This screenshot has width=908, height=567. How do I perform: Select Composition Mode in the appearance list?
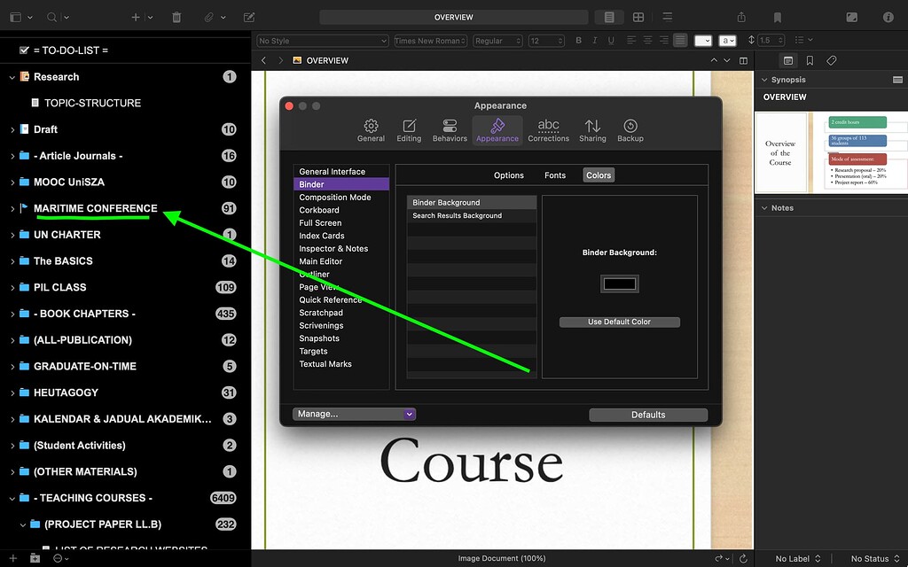tap(333, 197)
